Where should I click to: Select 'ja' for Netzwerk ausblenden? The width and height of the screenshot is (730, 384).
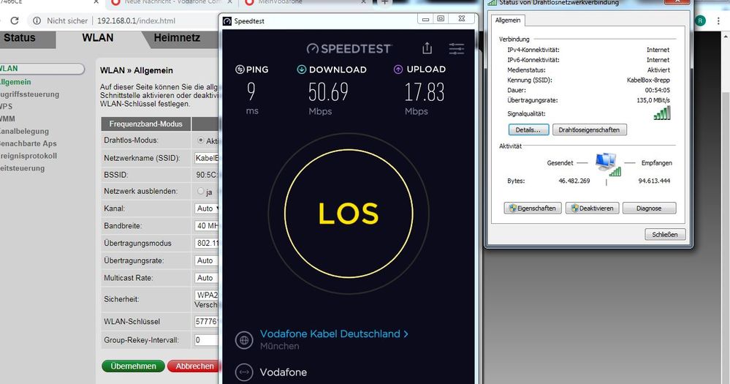pyautogui.click(x=201, y=191)
